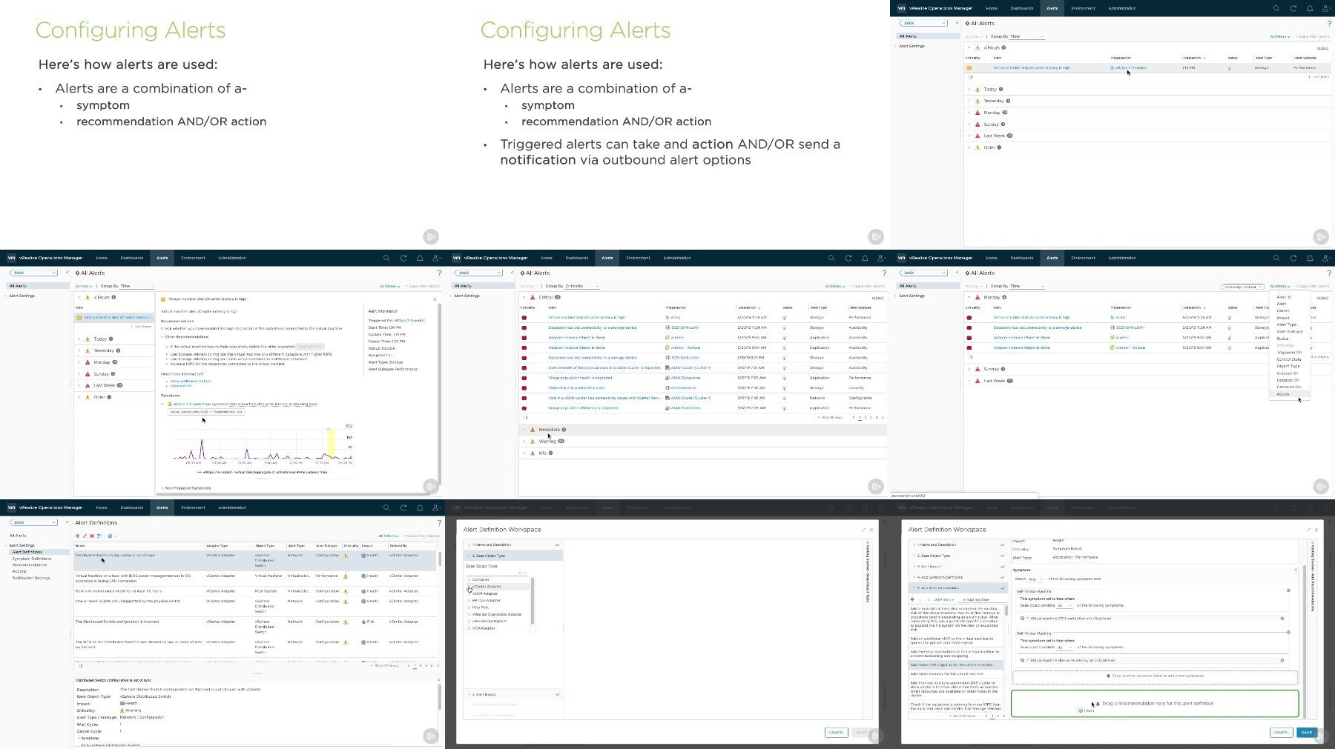Screen dimensions: 1335x749
Task: Open the gear menu in Alert Definitions toolbar
Action: tap(111, 536)
